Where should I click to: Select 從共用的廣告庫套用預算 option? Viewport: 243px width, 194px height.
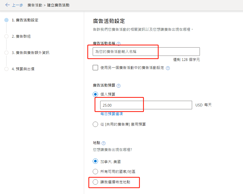(x=95, y=124)
